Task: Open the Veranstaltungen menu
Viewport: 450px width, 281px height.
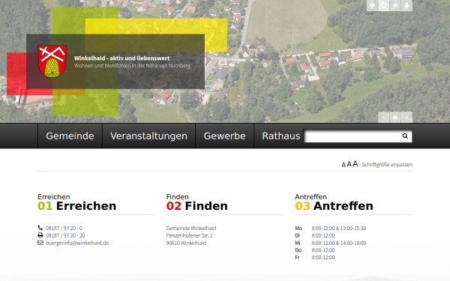Action: pyautogui.click(x=148, y=136)
